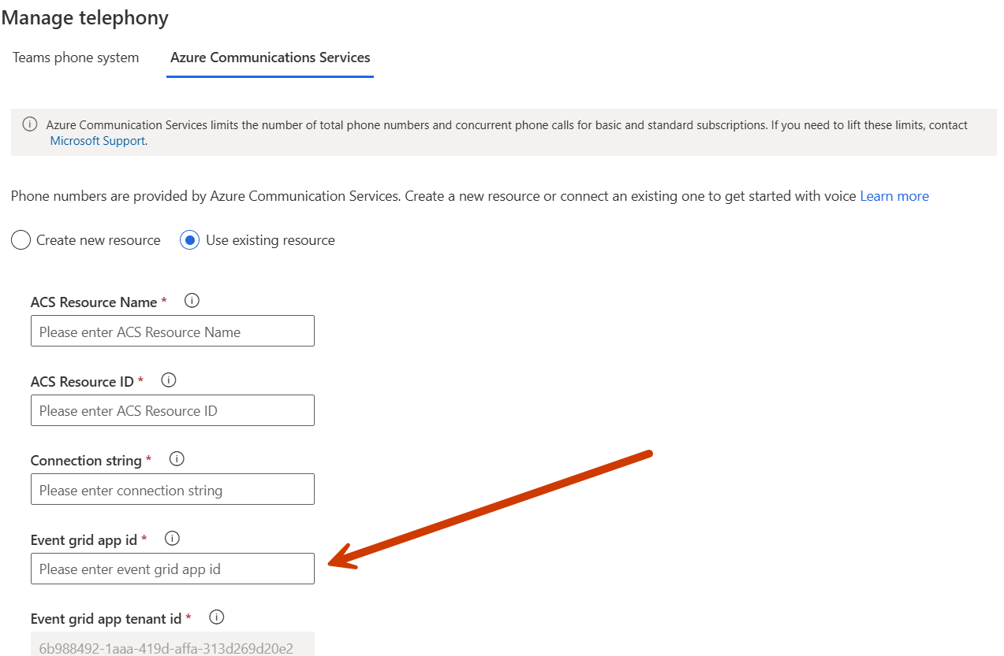This screenshot has width=1004, height=656.
Task: Focus the Connection string input field
Action: 173,489
